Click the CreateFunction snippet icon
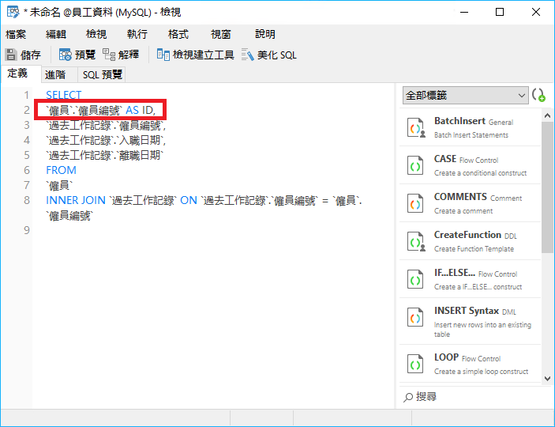 click(x=416, y=241)
